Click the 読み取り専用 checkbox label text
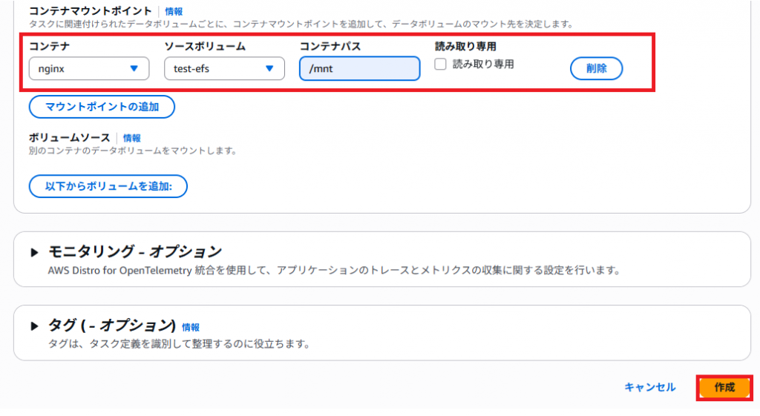Viewport: 760px width, 416px height. [483, 65]
